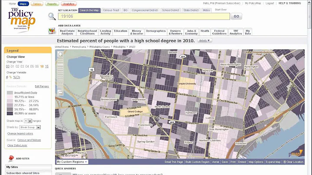Open Map Options

256,162
